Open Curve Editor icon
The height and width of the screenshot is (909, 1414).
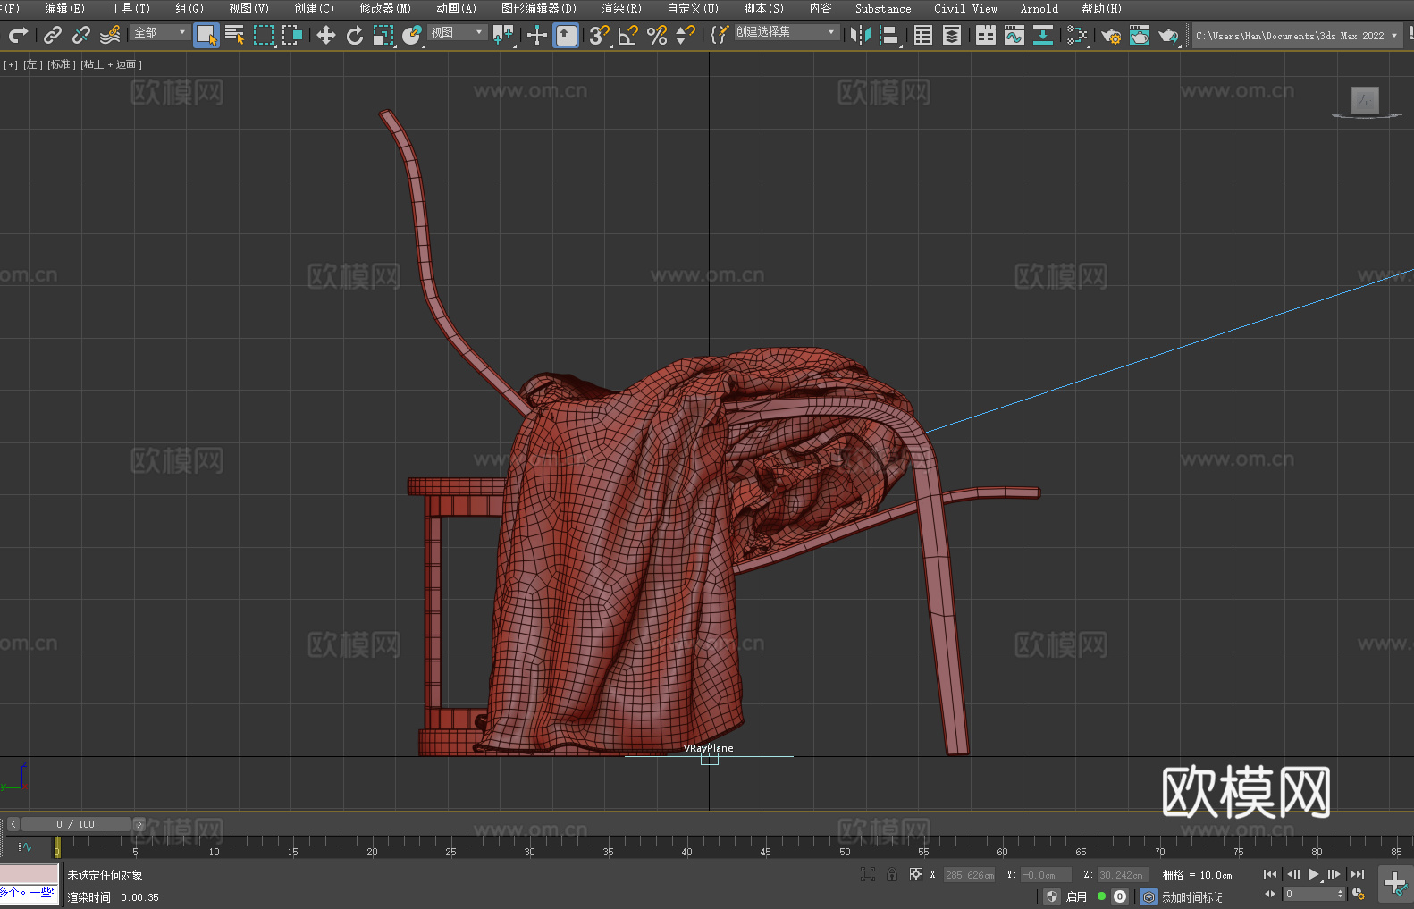pos(1014,35)
